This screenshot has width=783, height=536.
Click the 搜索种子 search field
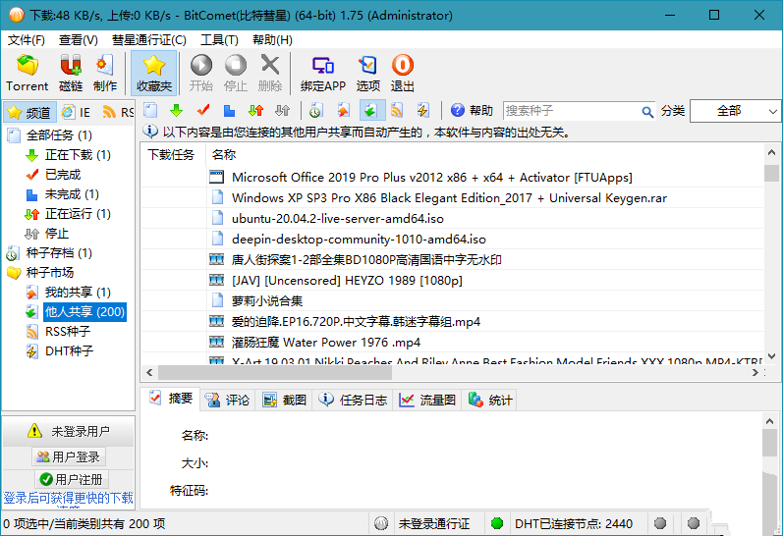pyautogui.click(x=577, y=111)
